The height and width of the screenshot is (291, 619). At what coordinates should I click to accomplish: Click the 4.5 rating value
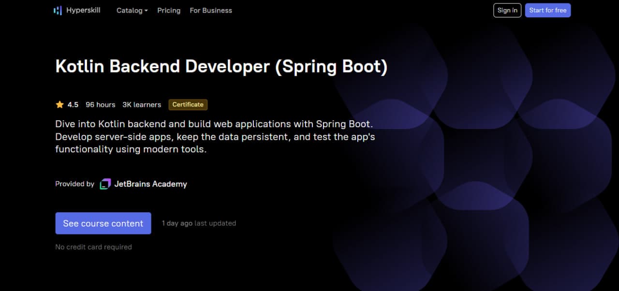pos(73,104)
